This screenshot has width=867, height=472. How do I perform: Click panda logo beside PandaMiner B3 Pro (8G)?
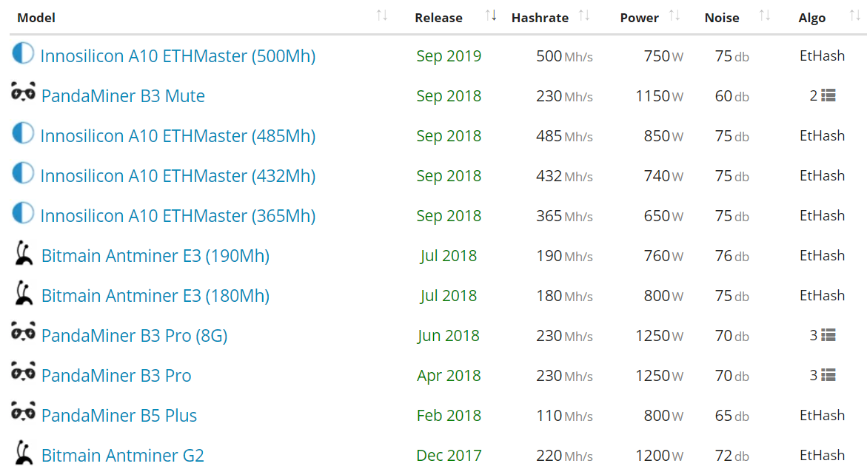(x=23, y=332)
